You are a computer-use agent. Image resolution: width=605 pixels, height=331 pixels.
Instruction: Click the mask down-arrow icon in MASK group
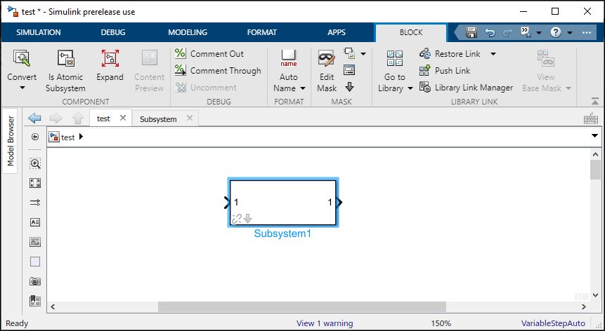(x=349, y=88)
